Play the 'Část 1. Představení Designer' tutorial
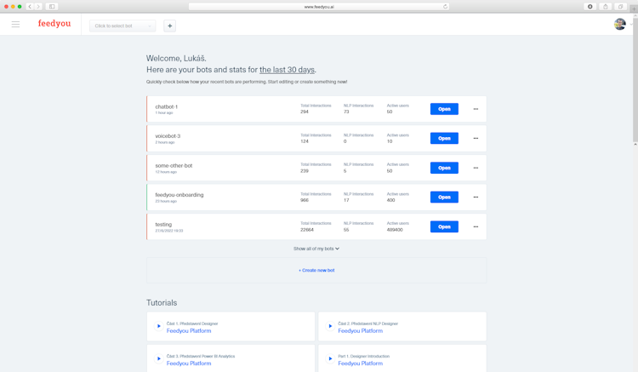 click(159, 326)
